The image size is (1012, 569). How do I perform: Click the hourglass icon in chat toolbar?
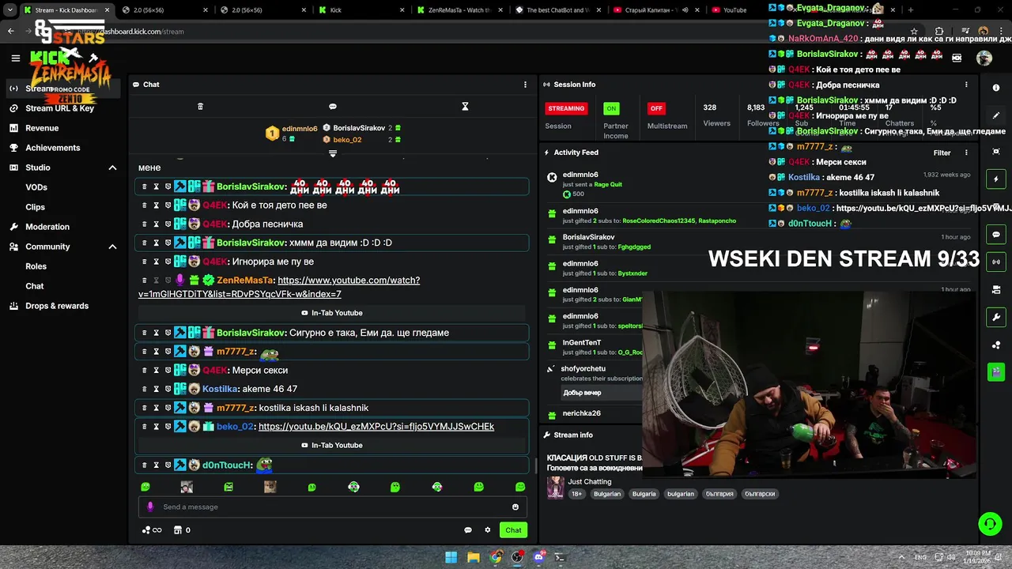tap(465, 107)
